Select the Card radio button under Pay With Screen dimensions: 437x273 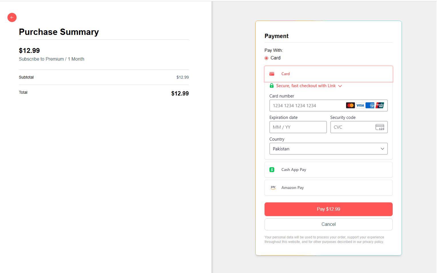(266, 58)
